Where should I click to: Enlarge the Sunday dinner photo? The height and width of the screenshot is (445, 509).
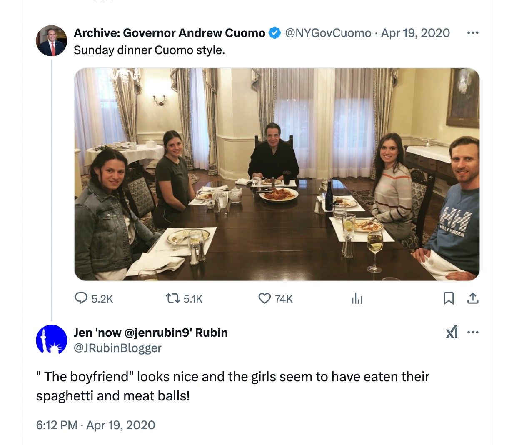click(x=277, y=174)
